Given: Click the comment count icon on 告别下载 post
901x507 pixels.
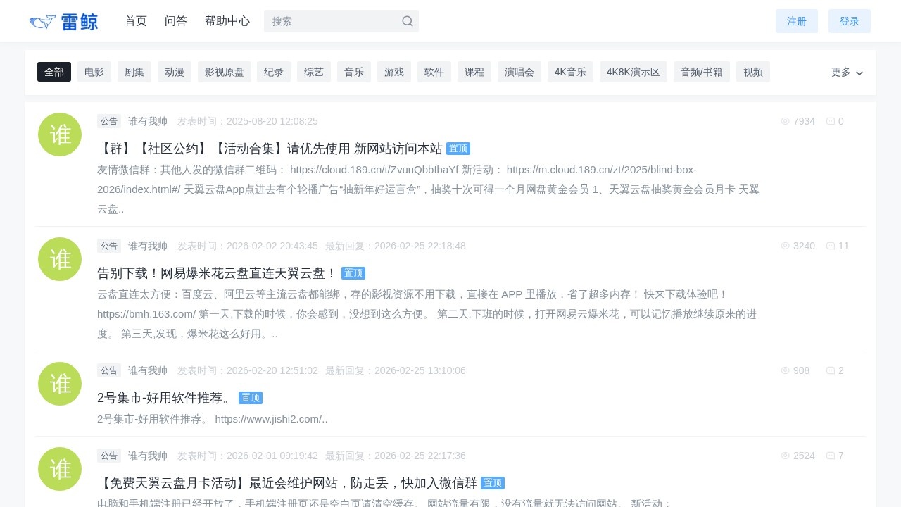Looking at the screenshot, I should pyautogui.click(x=830, y=246).
